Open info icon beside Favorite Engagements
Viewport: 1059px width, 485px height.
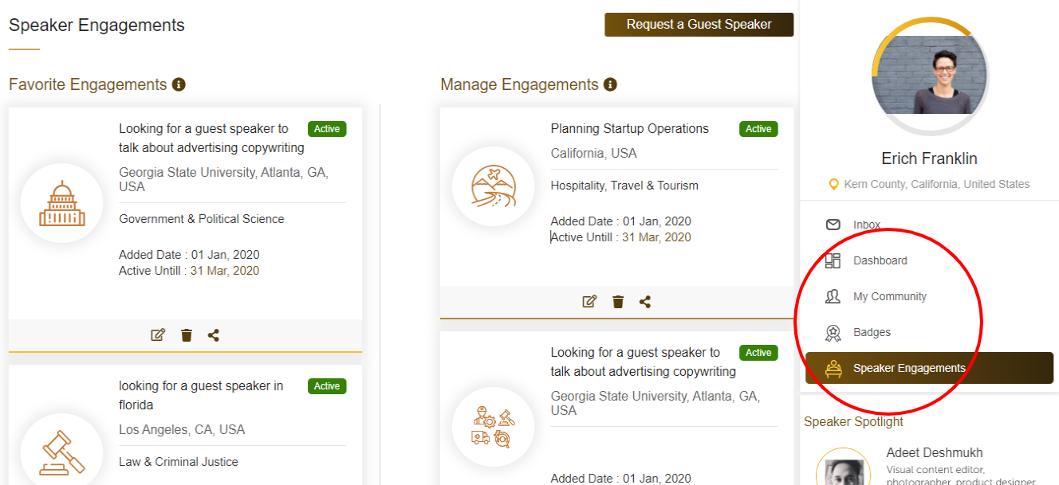tap(179, 84)
